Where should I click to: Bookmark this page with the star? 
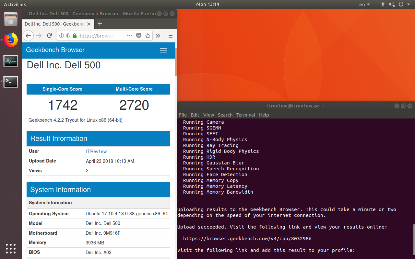pos(148,36)
